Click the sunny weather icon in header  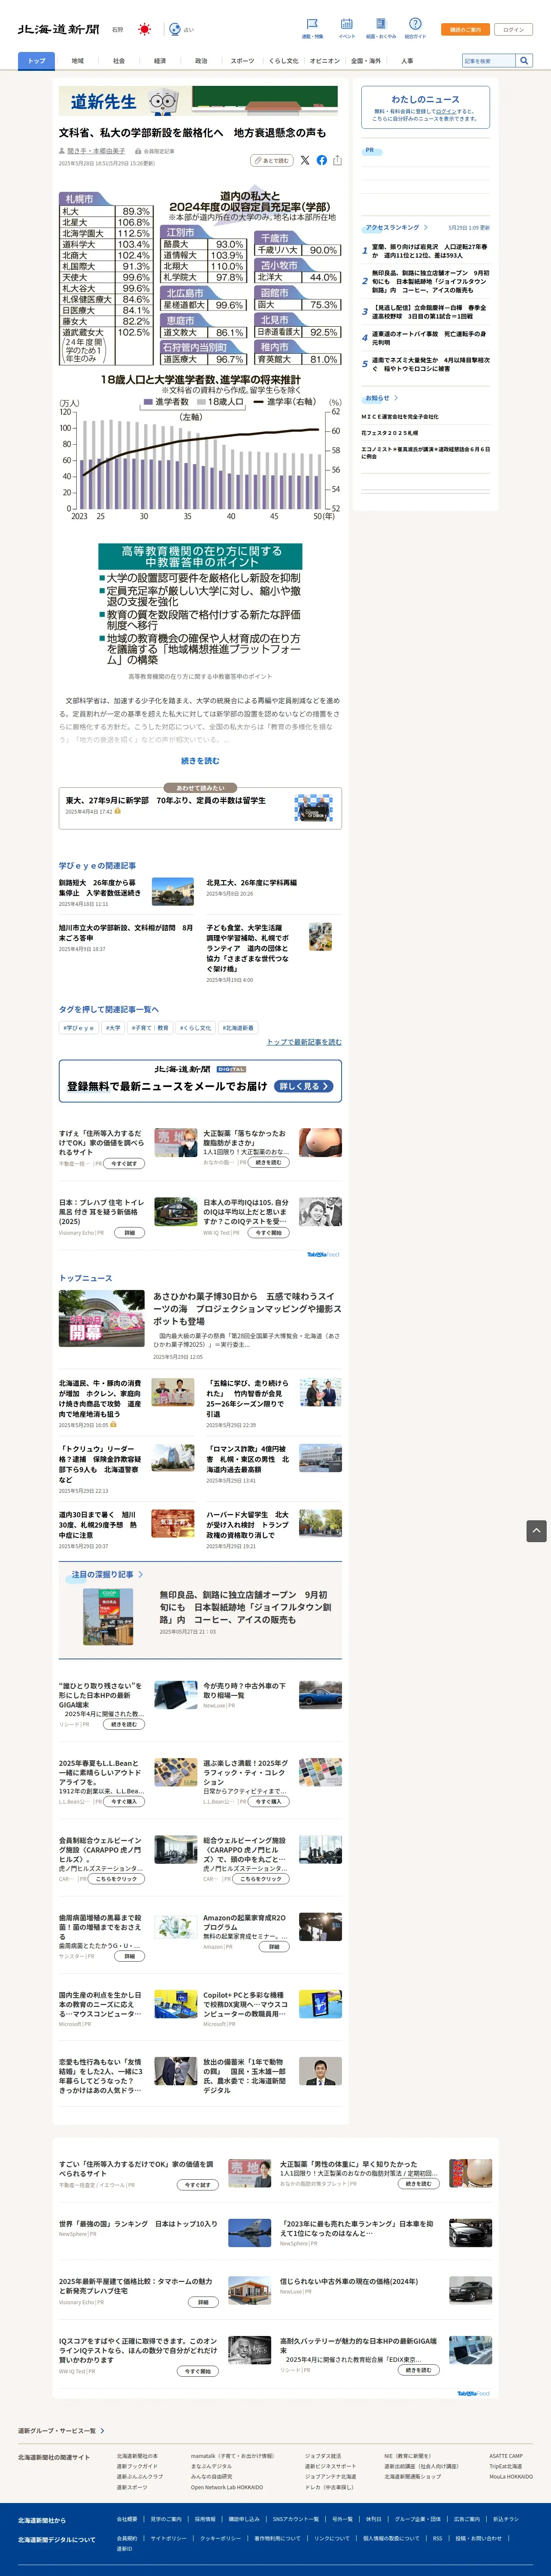144,29
